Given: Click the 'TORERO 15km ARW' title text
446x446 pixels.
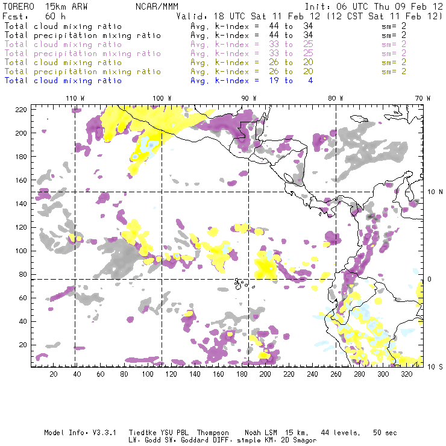Looking at the screenshot, I should [x=45, y=7].
